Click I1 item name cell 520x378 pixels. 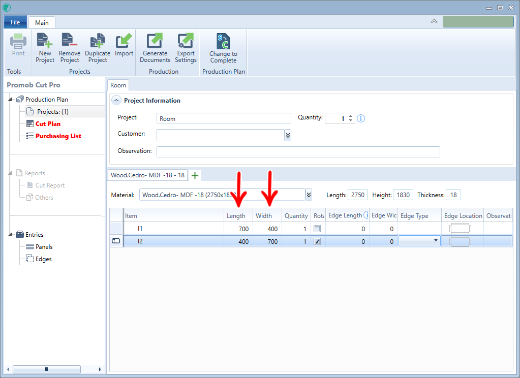(x=173, y=229)
